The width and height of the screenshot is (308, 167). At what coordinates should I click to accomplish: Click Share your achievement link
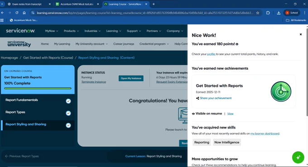[x=216, y=98]
